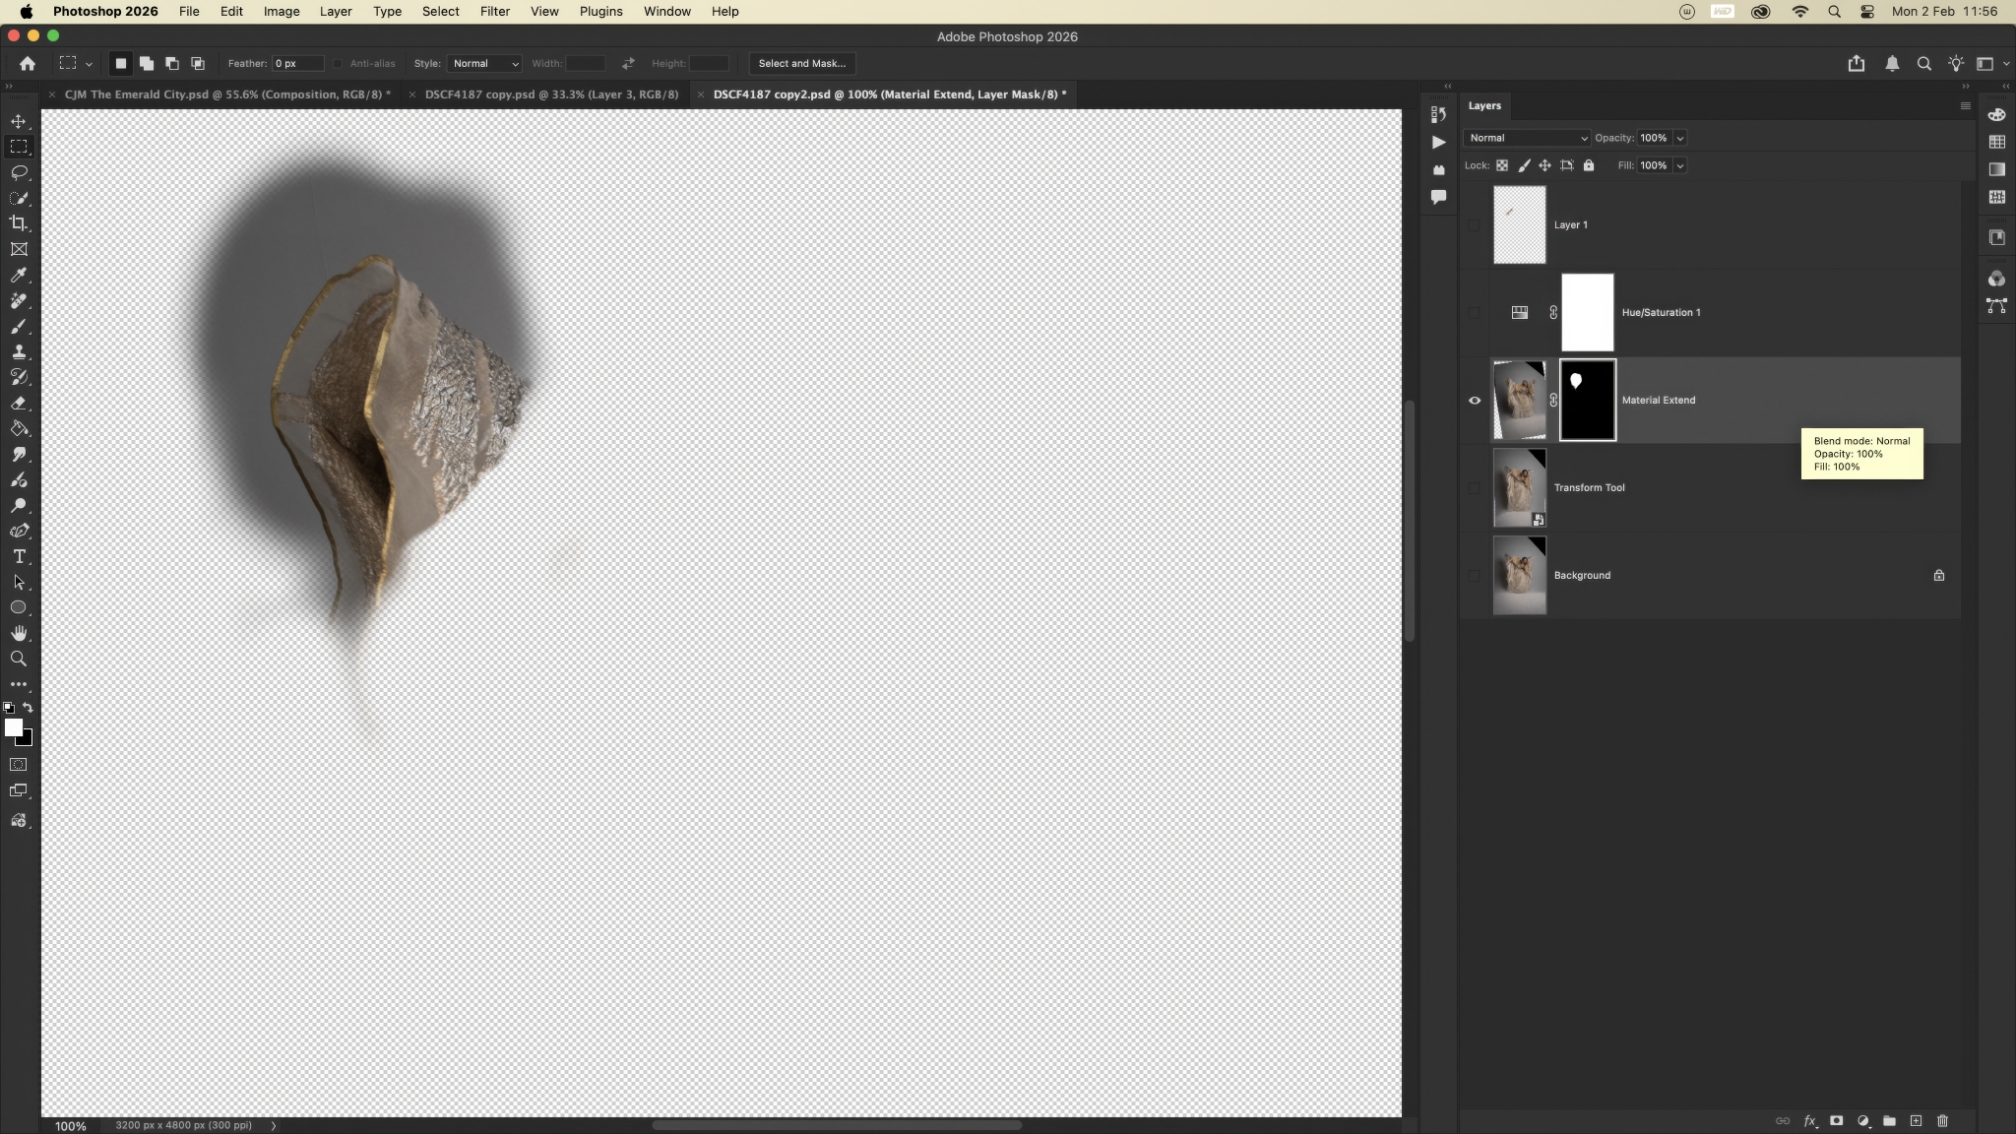The width and height of the screenshot is (2016, 1134).
Task: Expand the layer Opacity slider dropdown
Action: click(1680, 138)
